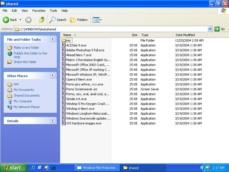Sort by Date Modified column header
The image size is (229, 172).
click(x=190, y=35)
